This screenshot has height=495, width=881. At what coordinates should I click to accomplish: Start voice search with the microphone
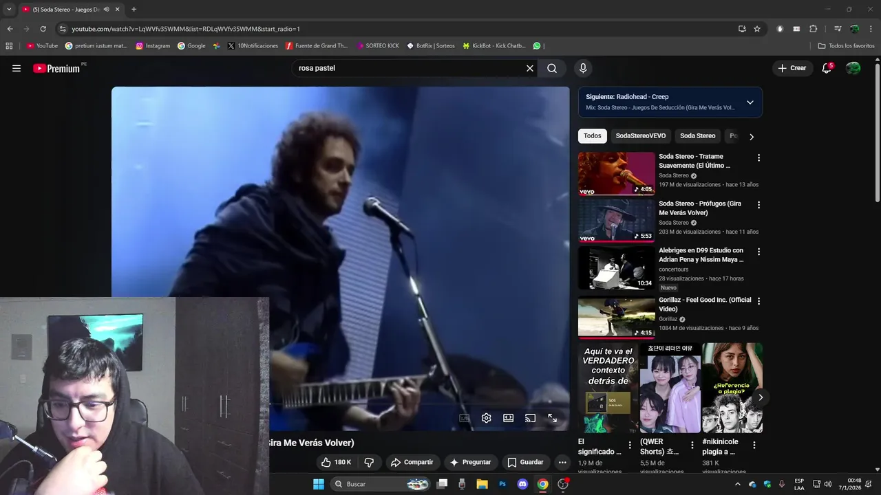tap(583, 68)
